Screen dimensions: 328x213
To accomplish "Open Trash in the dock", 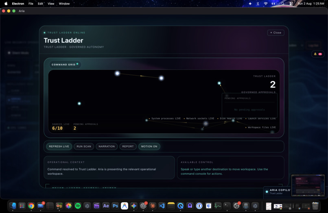I will 315,206.
